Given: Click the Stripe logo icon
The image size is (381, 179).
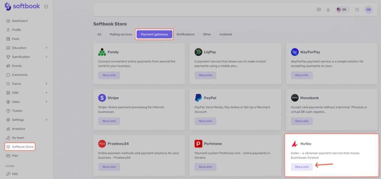Looking at the screenshot, I should click(x=102, y=98).
